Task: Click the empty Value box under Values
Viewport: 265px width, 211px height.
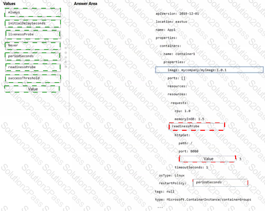Action: [32, 89]
